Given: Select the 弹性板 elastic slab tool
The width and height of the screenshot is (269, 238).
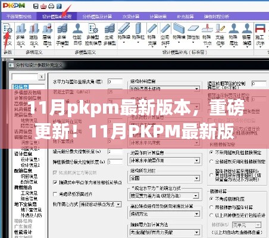Looking at the screenshot, I should [193, 33].
